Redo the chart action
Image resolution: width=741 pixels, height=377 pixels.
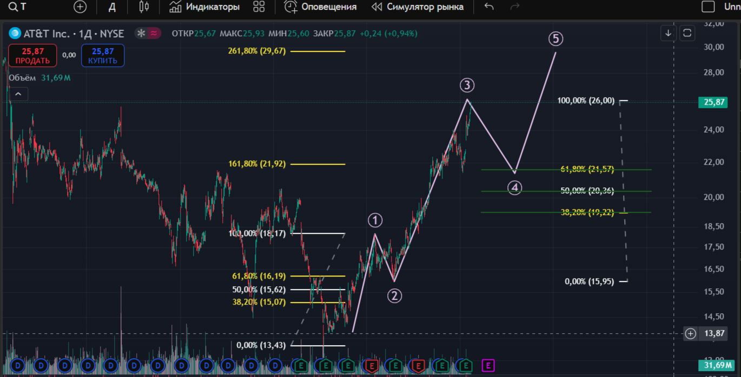coord(515,7)
